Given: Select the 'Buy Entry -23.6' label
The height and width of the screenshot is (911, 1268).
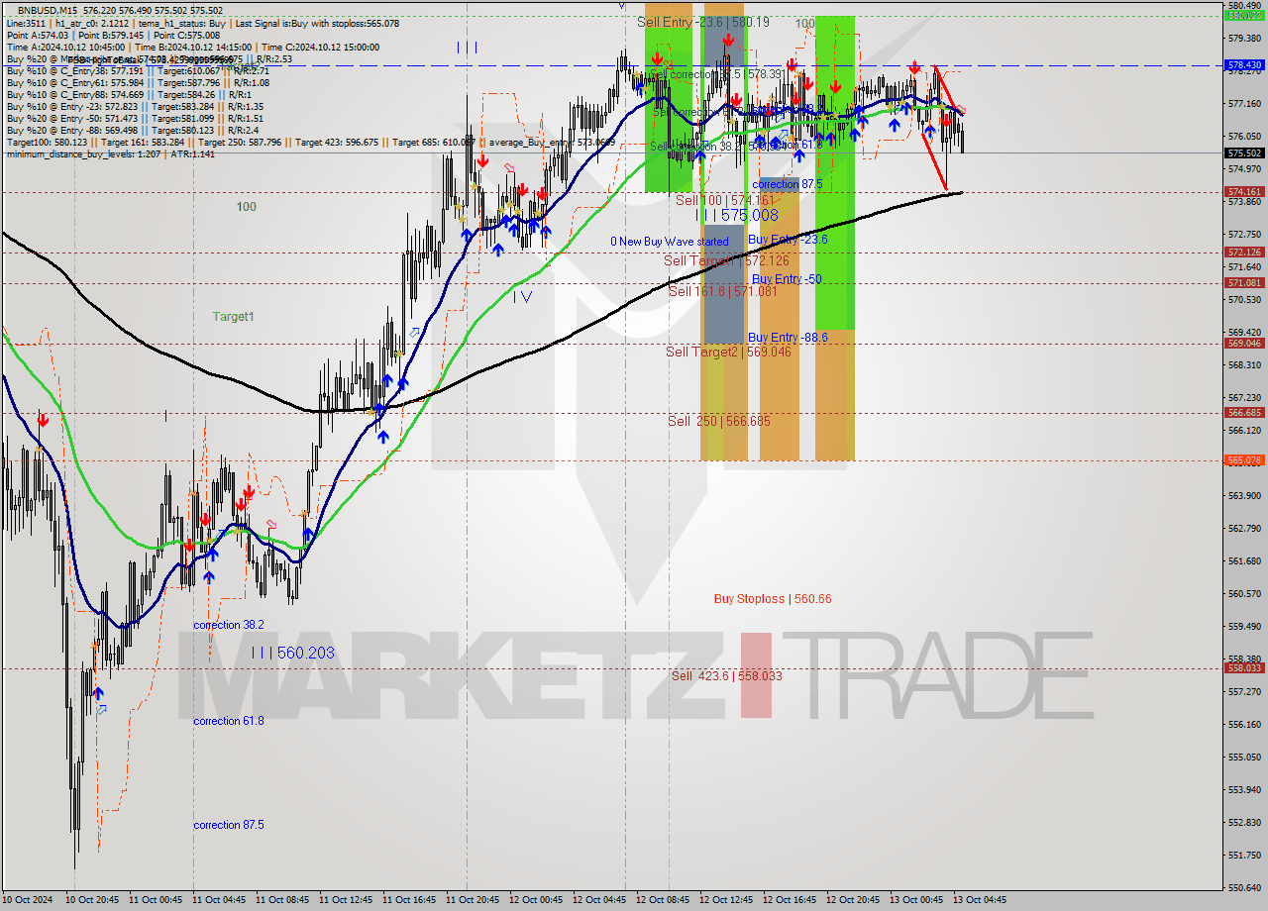Looking at the screenshot, I should click(x=788, y=240).
